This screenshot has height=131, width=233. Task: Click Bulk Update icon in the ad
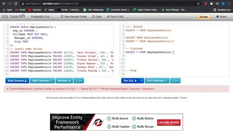(x=109, y=127)
